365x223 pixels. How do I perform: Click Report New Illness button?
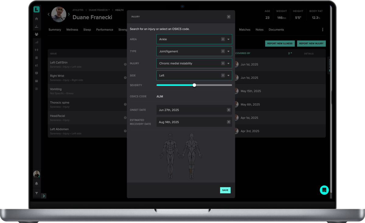280,44
